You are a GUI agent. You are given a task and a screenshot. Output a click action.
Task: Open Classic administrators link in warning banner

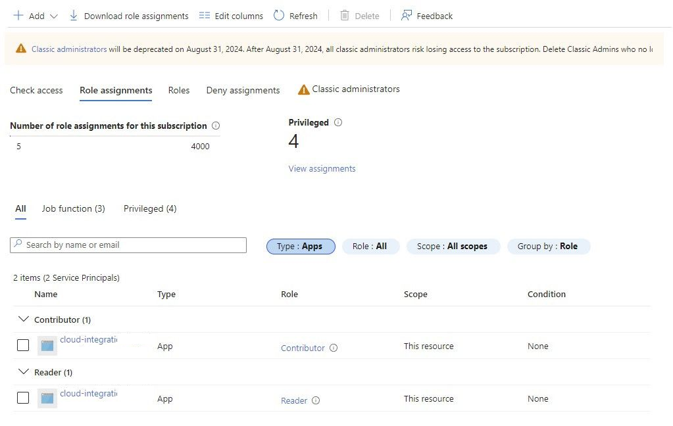[69, 49]
